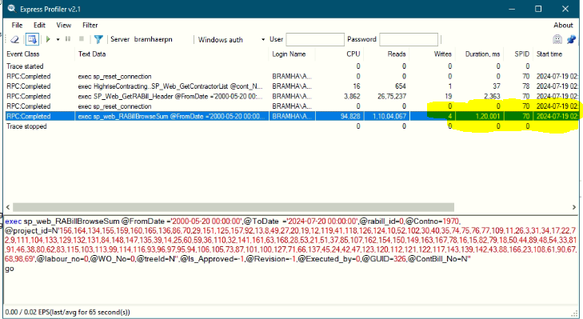Sort by the Login Name column header

[x=292, y=54]
